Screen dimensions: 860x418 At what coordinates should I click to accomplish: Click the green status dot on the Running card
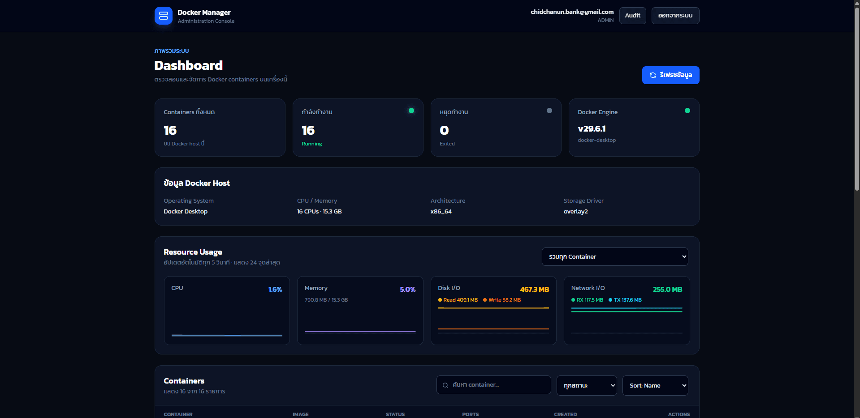coord(411,111)
